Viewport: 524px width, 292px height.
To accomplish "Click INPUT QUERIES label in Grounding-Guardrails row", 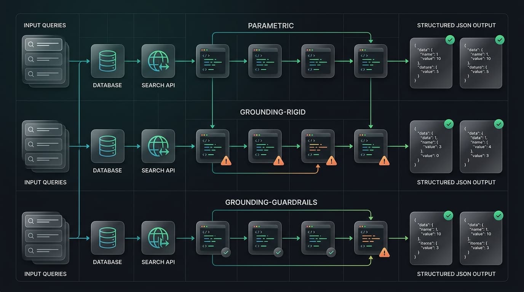I will [45, 274].
